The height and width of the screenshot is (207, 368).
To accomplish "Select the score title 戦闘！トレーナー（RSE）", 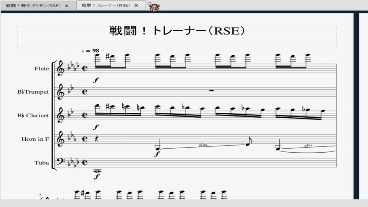I will click(177, 31).
